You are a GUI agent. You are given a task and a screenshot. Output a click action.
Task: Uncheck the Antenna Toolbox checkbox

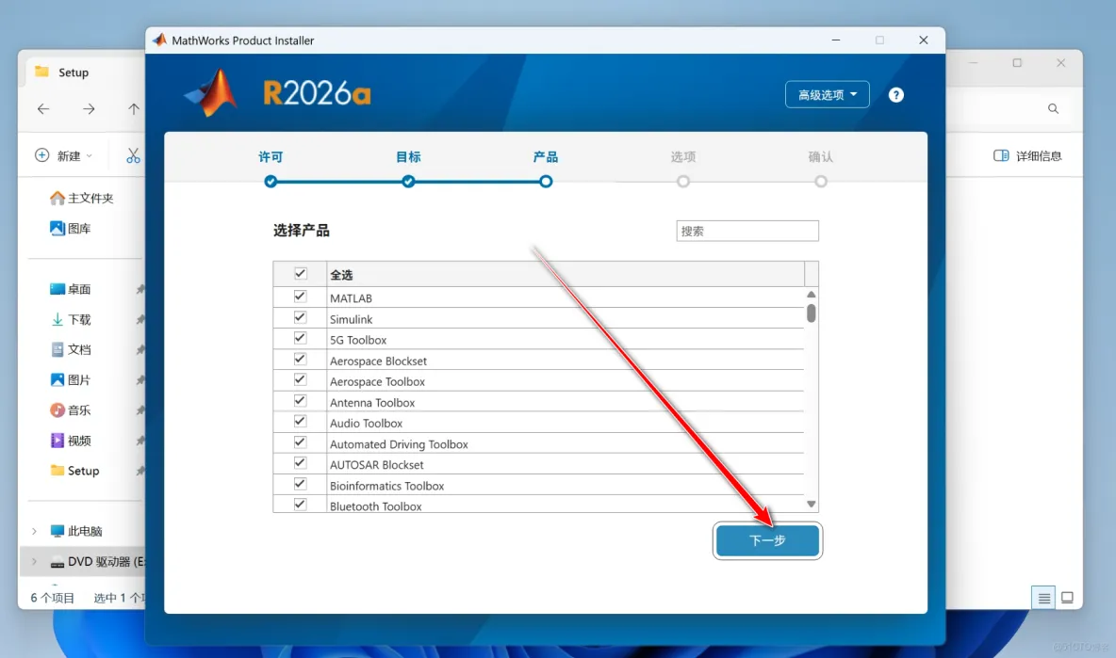301,401
